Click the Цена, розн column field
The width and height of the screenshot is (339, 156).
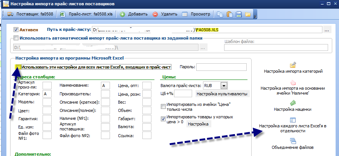(x=147, y=94)
